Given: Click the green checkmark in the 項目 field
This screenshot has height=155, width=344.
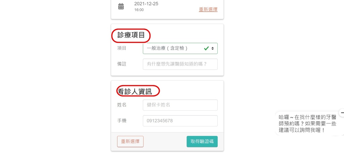Looking at the screenshot, I should click(207, 48).
